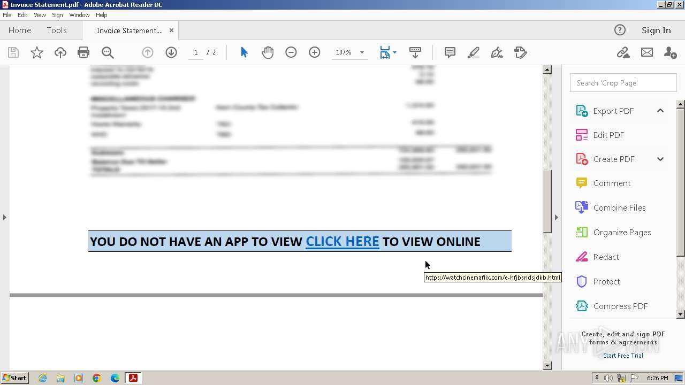This screenshot has width=685, height=385.
Task: Collapse the Export PDF section chevron
Action: [660, 111]
